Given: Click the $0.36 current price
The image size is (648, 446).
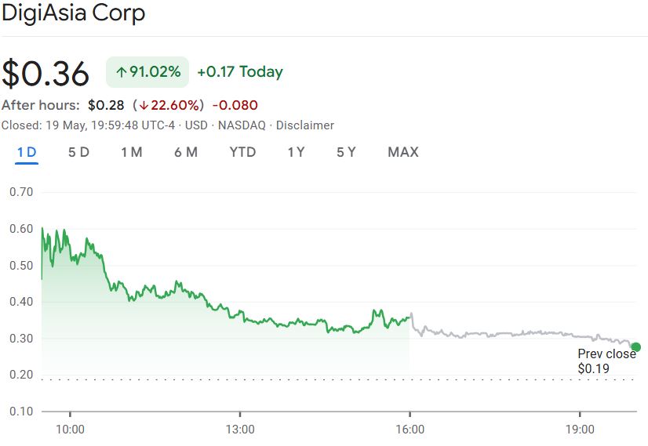Looking at the screenshot, I should 46,73.
